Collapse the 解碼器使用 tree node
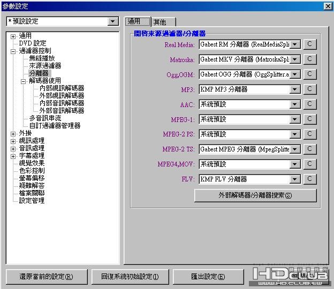 [x=23, y=81]
